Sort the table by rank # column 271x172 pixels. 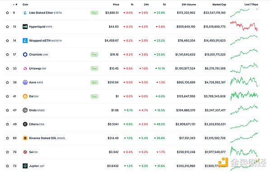tap(15, 5)
